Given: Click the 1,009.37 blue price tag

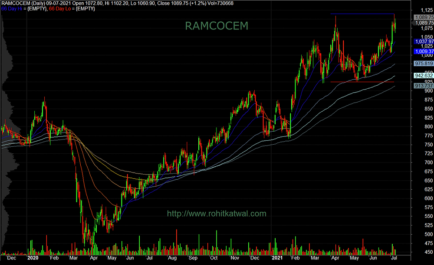Looking at the screenshot, I should pos(424,52).
